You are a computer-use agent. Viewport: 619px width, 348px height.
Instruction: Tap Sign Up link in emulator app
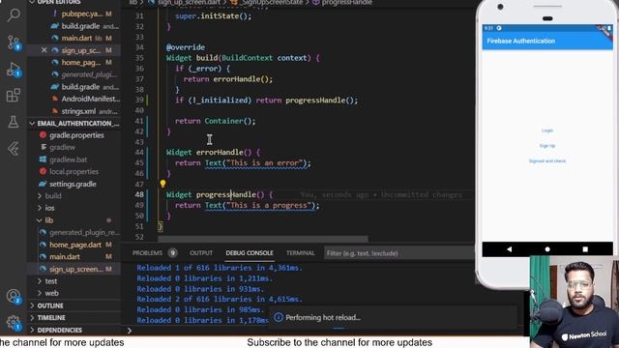pos(547,146)
